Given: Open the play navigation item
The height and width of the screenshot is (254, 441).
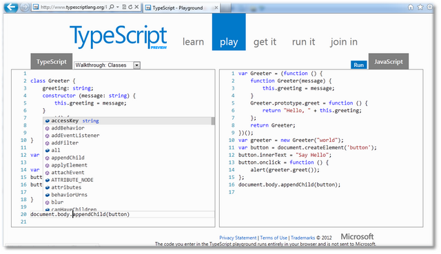Looking at the screenshot, I should coord(229,32).
